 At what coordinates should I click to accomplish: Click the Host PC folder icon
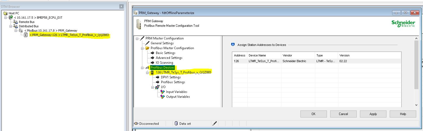pos(5,13)
